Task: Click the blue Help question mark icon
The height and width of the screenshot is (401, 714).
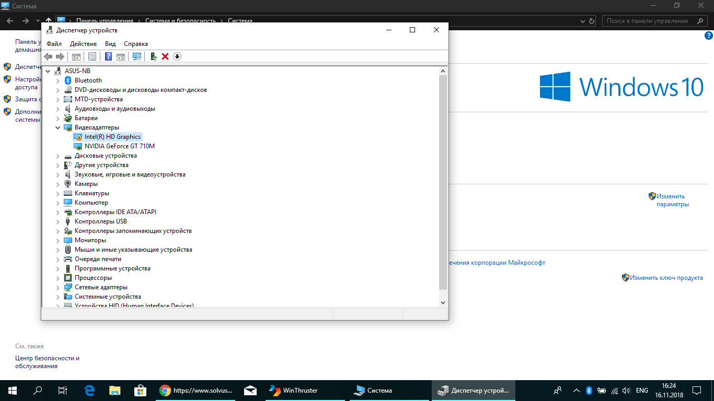Action: [108, 56]
